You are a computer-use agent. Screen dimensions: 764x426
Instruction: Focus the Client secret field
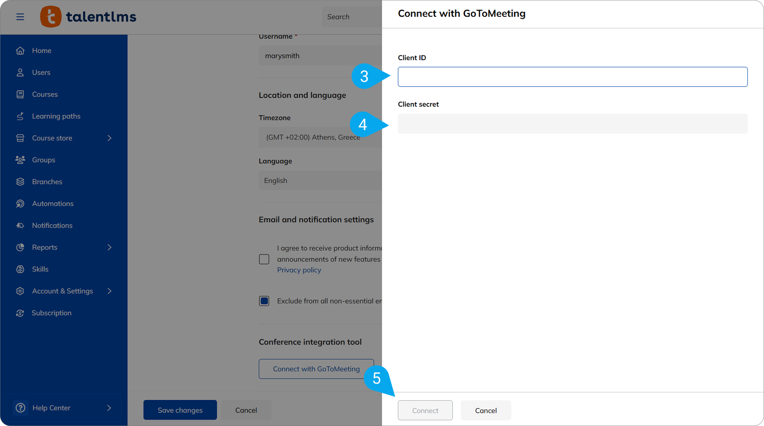(x=573, y=124)
